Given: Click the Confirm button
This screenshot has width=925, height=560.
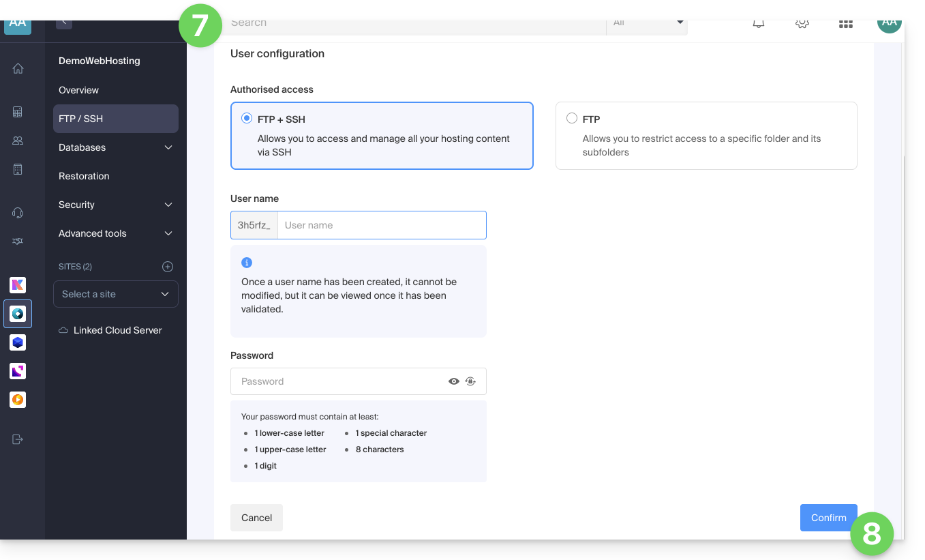Looking at the screenshot, I should (x=828, y=518).
